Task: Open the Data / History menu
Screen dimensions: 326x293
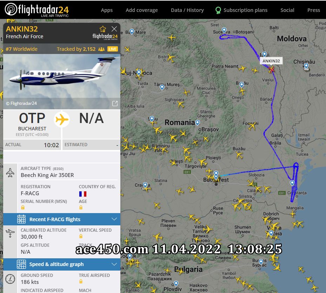Action: pos(187,10)
